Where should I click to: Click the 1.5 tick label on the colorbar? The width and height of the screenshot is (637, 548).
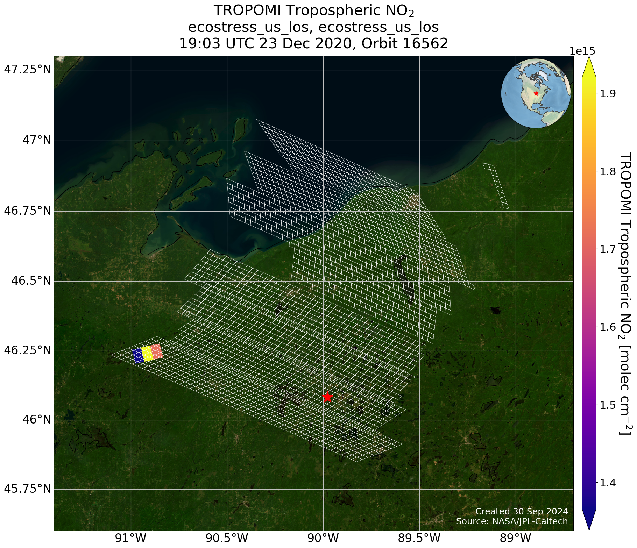(x=608, y=405)
